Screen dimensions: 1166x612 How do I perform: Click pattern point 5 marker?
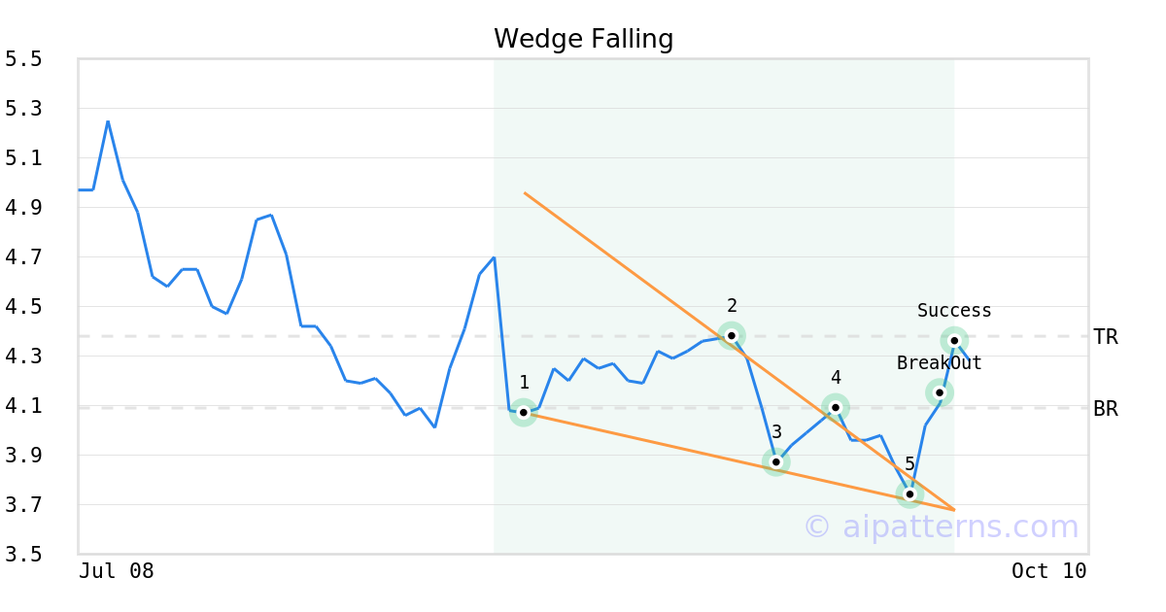(x=909, y=493)
